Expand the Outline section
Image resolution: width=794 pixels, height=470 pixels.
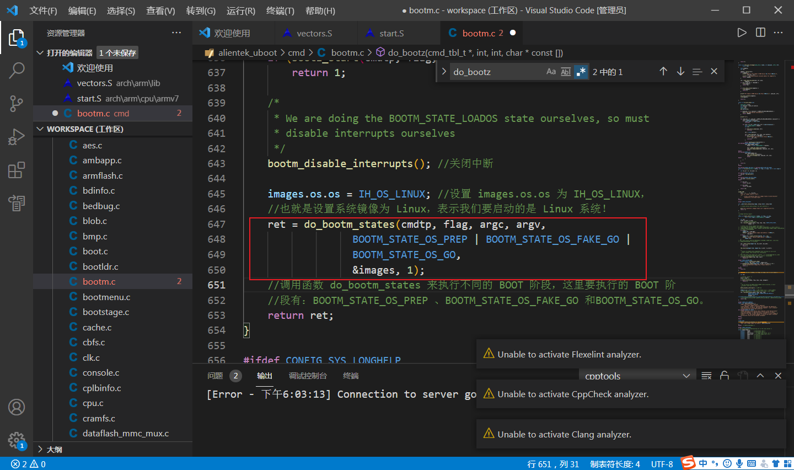(x=40, y=449)
